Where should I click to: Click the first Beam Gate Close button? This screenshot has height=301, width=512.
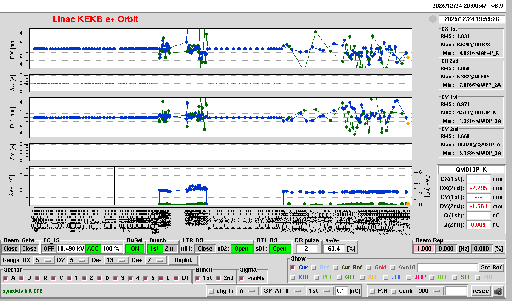pos(11,249)
